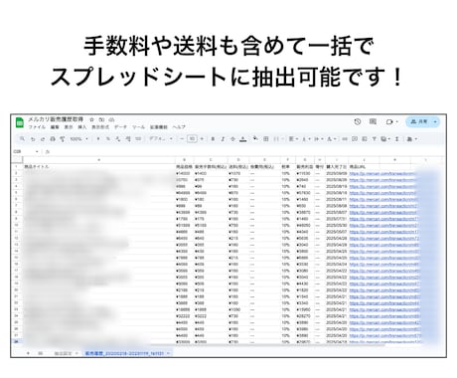This screenshot has width=457, height=378.
Task: Click the video meeting camera icon
Action: point(389,122)
